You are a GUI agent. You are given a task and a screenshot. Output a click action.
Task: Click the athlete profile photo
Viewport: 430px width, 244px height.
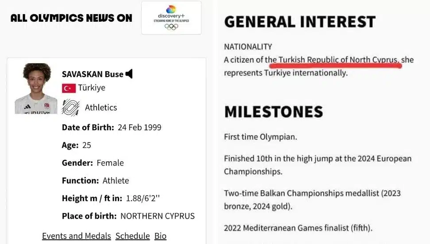pyautogui.click(x=36, y=89)
